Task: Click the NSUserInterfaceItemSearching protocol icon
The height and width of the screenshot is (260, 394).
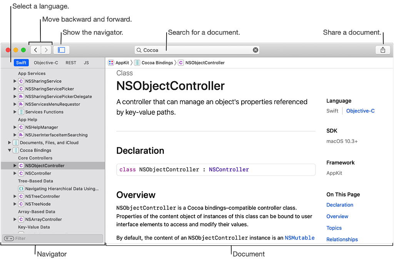Action: point(21,135)
